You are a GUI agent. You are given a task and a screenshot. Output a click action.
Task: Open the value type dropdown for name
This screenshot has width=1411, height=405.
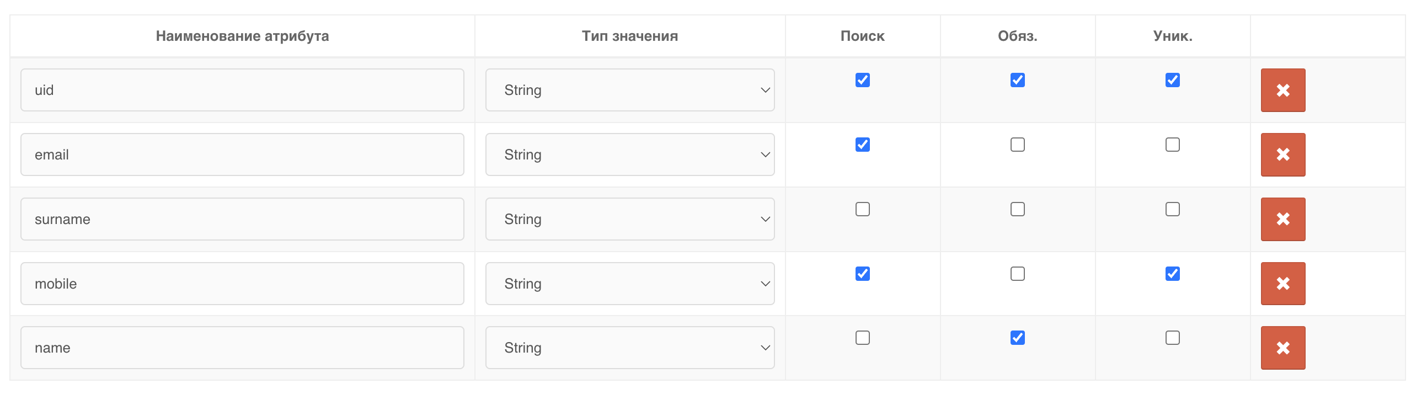click(629, 347)
